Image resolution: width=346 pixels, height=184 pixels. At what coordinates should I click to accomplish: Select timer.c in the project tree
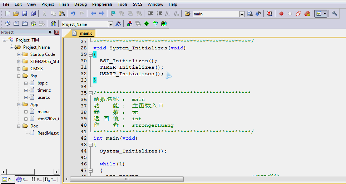(44, 90)
